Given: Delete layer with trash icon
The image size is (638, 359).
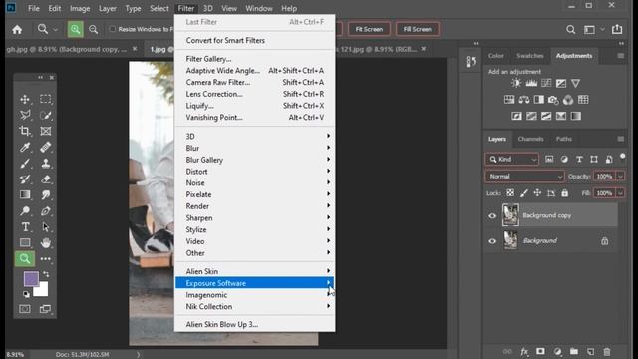Looking at the screenshot, I should tap(607, 352).
